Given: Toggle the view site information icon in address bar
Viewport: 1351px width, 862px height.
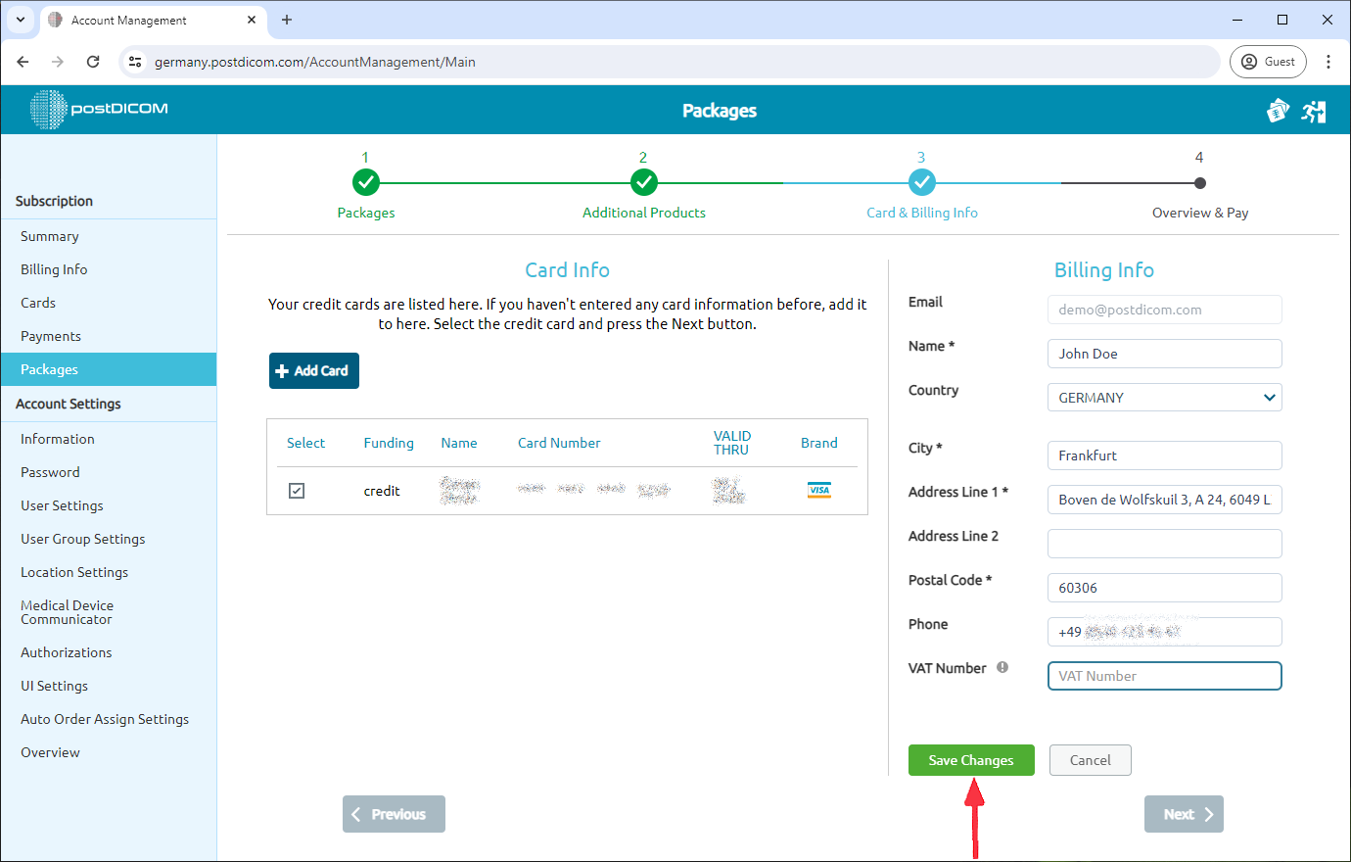Looking at the screenshot, I should (x=132, y=61).
